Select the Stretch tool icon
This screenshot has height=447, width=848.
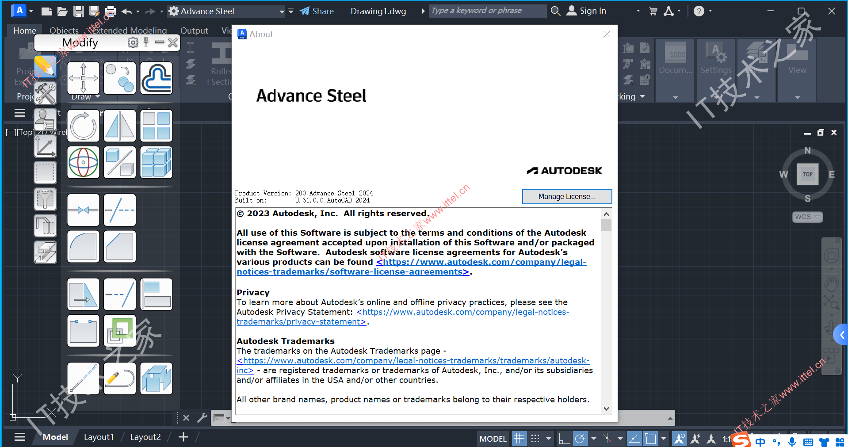[x=83, y=294]
